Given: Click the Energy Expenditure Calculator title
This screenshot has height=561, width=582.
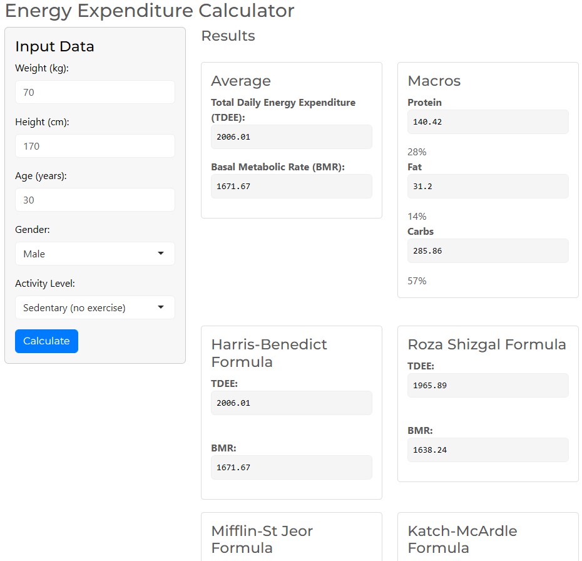Looking at the screenshot, I should click(x=150, y=11).
